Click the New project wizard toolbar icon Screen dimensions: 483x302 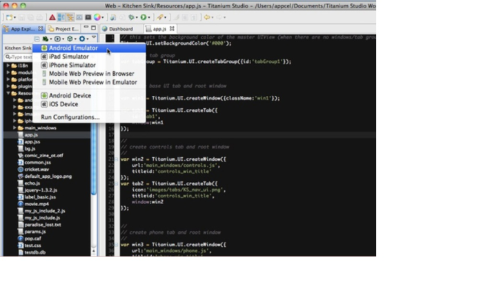9,17
